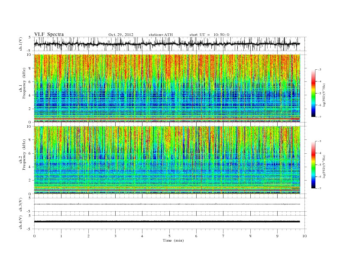343x265 pixels.
Task: Click the "8" kHz tick on ch.1 spectrogram axis
Action: pyautogui.click(x=30, y=68)
